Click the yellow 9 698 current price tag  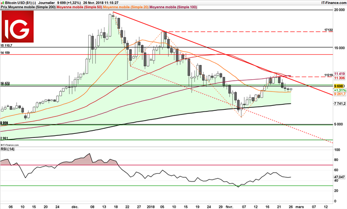[x=339, y=86]
